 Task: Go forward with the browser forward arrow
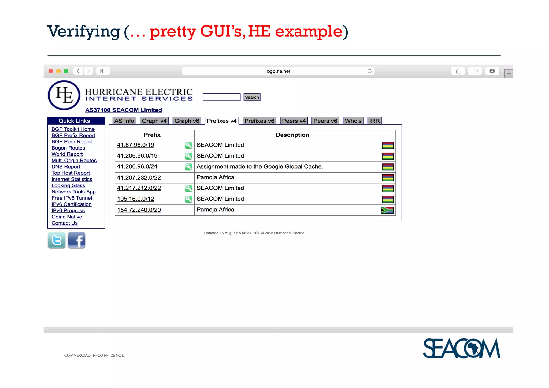(88, 71)
